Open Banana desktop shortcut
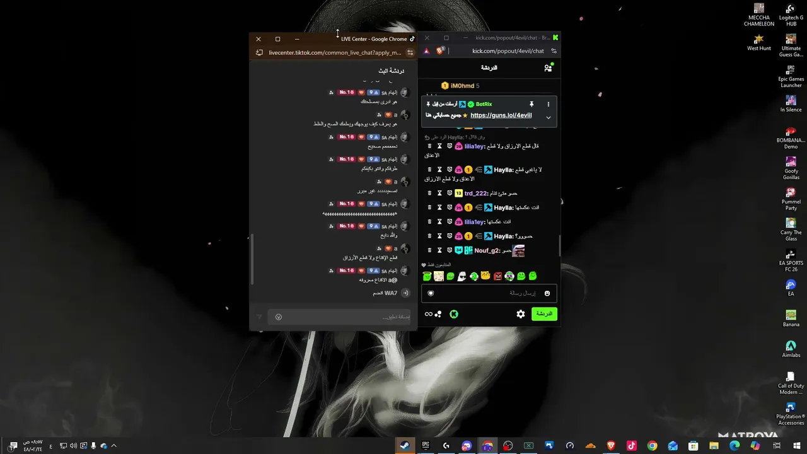 791,318
